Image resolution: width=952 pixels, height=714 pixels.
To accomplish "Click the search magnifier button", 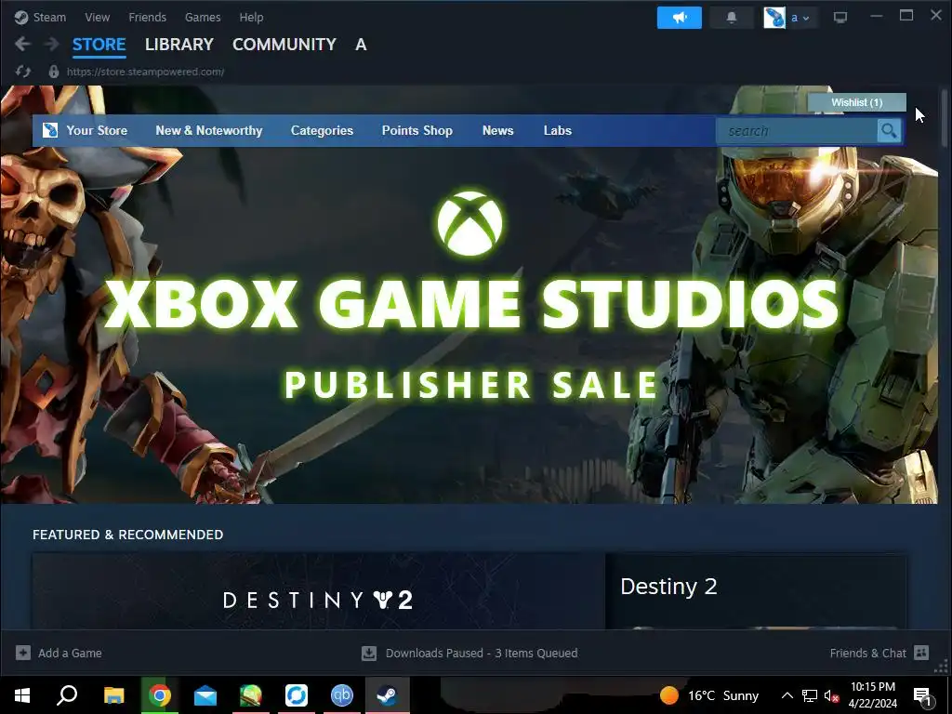I will click(x=889, y=130).
